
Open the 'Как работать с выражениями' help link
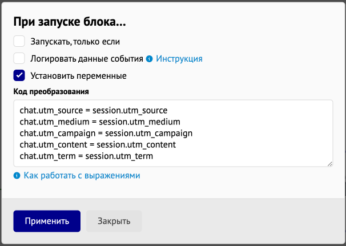coord(82,176)
